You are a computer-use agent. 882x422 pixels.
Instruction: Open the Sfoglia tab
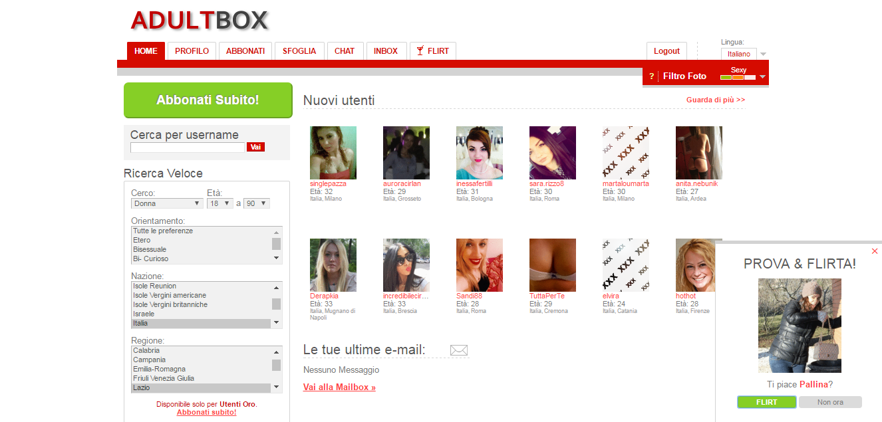(x=299, y=51)
